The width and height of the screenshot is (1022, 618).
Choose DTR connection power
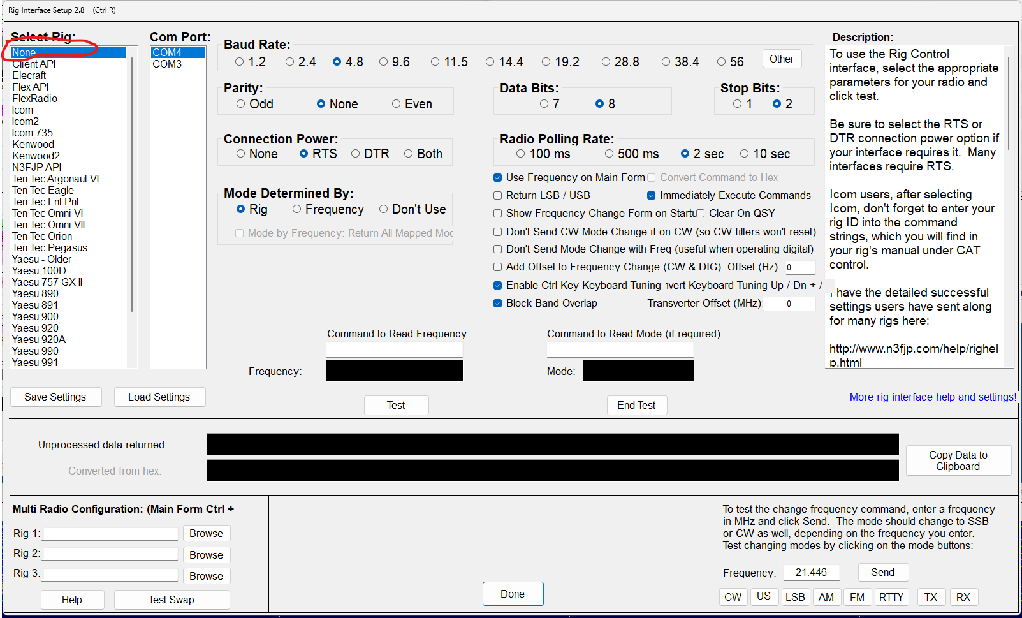tap(356, 154)
